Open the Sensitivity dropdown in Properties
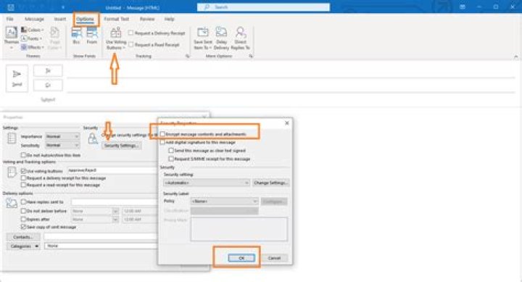This screenshot has width=522, height=282. coord(62,145)
